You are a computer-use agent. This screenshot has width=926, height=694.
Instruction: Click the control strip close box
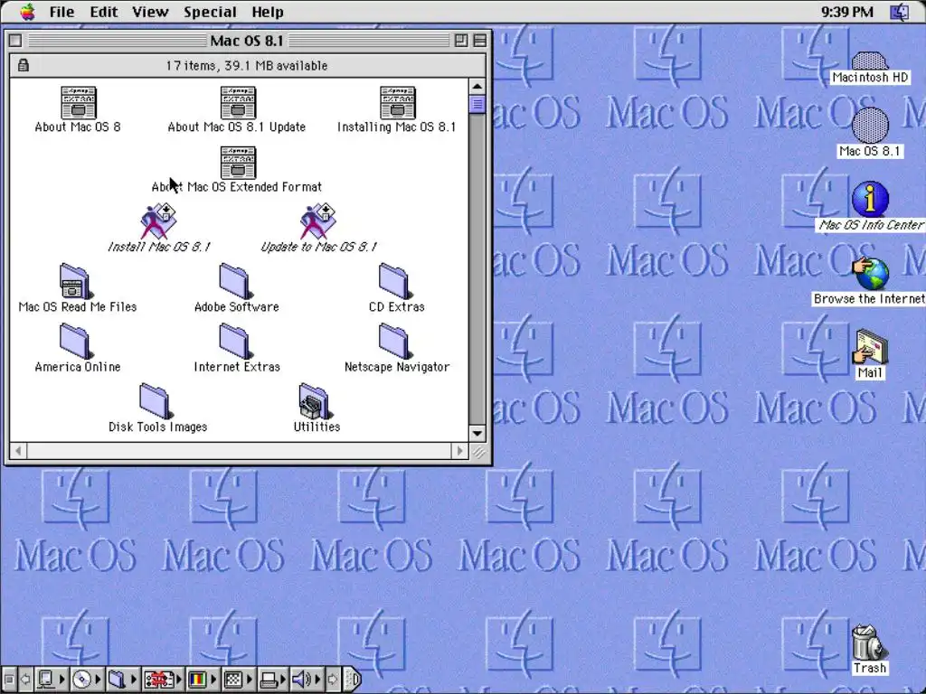point(9,680)
